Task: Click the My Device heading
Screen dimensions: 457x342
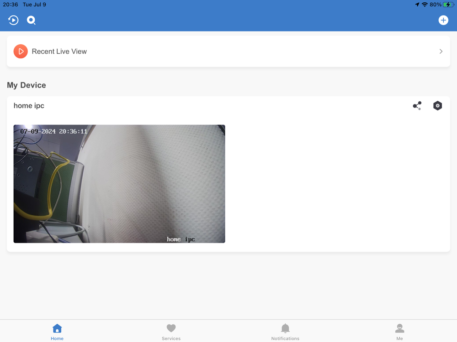Action: [x=27, y=85]
